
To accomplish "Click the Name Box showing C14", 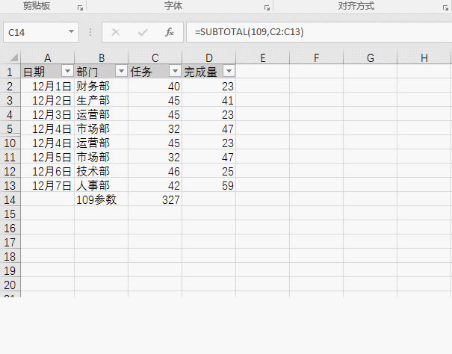I will click(41, 32).
